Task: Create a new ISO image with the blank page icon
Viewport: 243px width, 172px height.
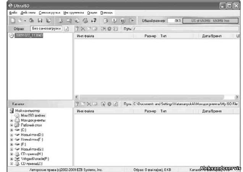Action: point(13,21)
